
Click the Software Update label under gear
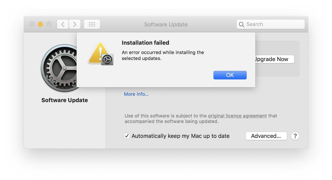(65, 100)
